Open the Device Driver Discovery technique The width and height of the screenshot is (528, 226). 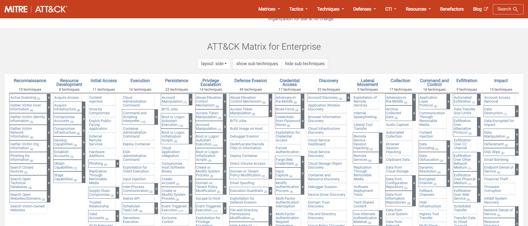(x=327, y=195)
